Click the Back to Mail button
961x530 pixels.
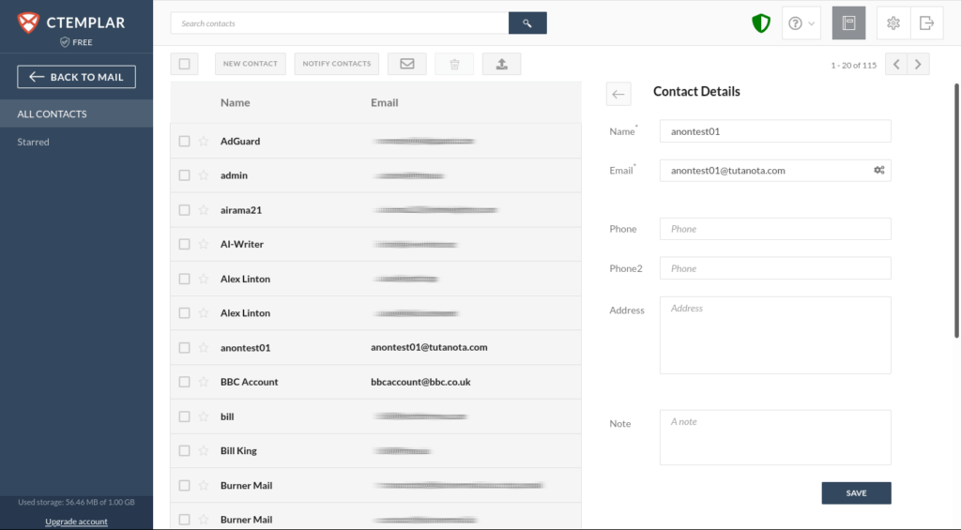coord(77,77)
